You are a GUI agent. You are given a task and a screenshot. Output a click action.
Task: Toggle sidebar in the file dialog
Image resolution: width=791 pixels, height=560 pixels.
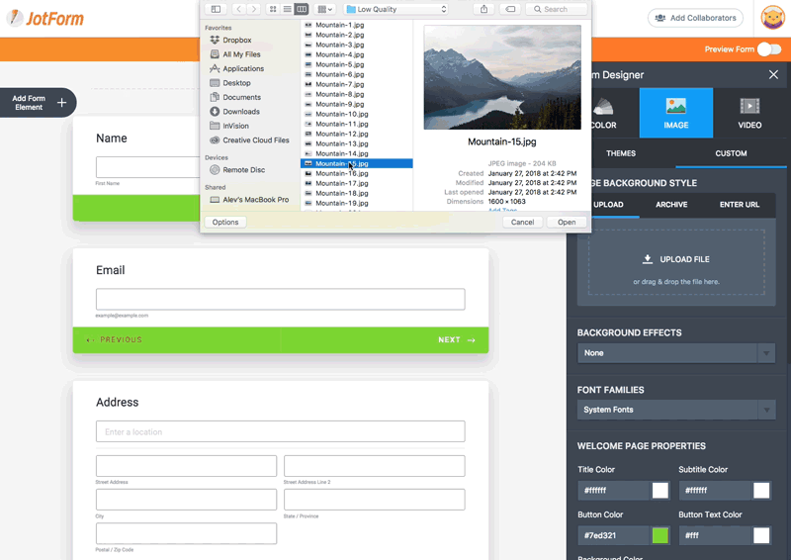click(x=216, y=9)
